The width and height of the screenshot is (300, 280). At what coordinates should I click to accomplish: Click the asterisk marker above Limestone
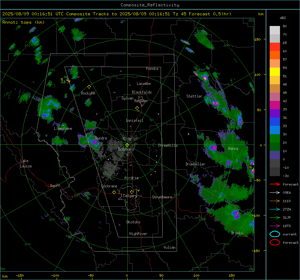pyautogui.click(x=63, y=126)
